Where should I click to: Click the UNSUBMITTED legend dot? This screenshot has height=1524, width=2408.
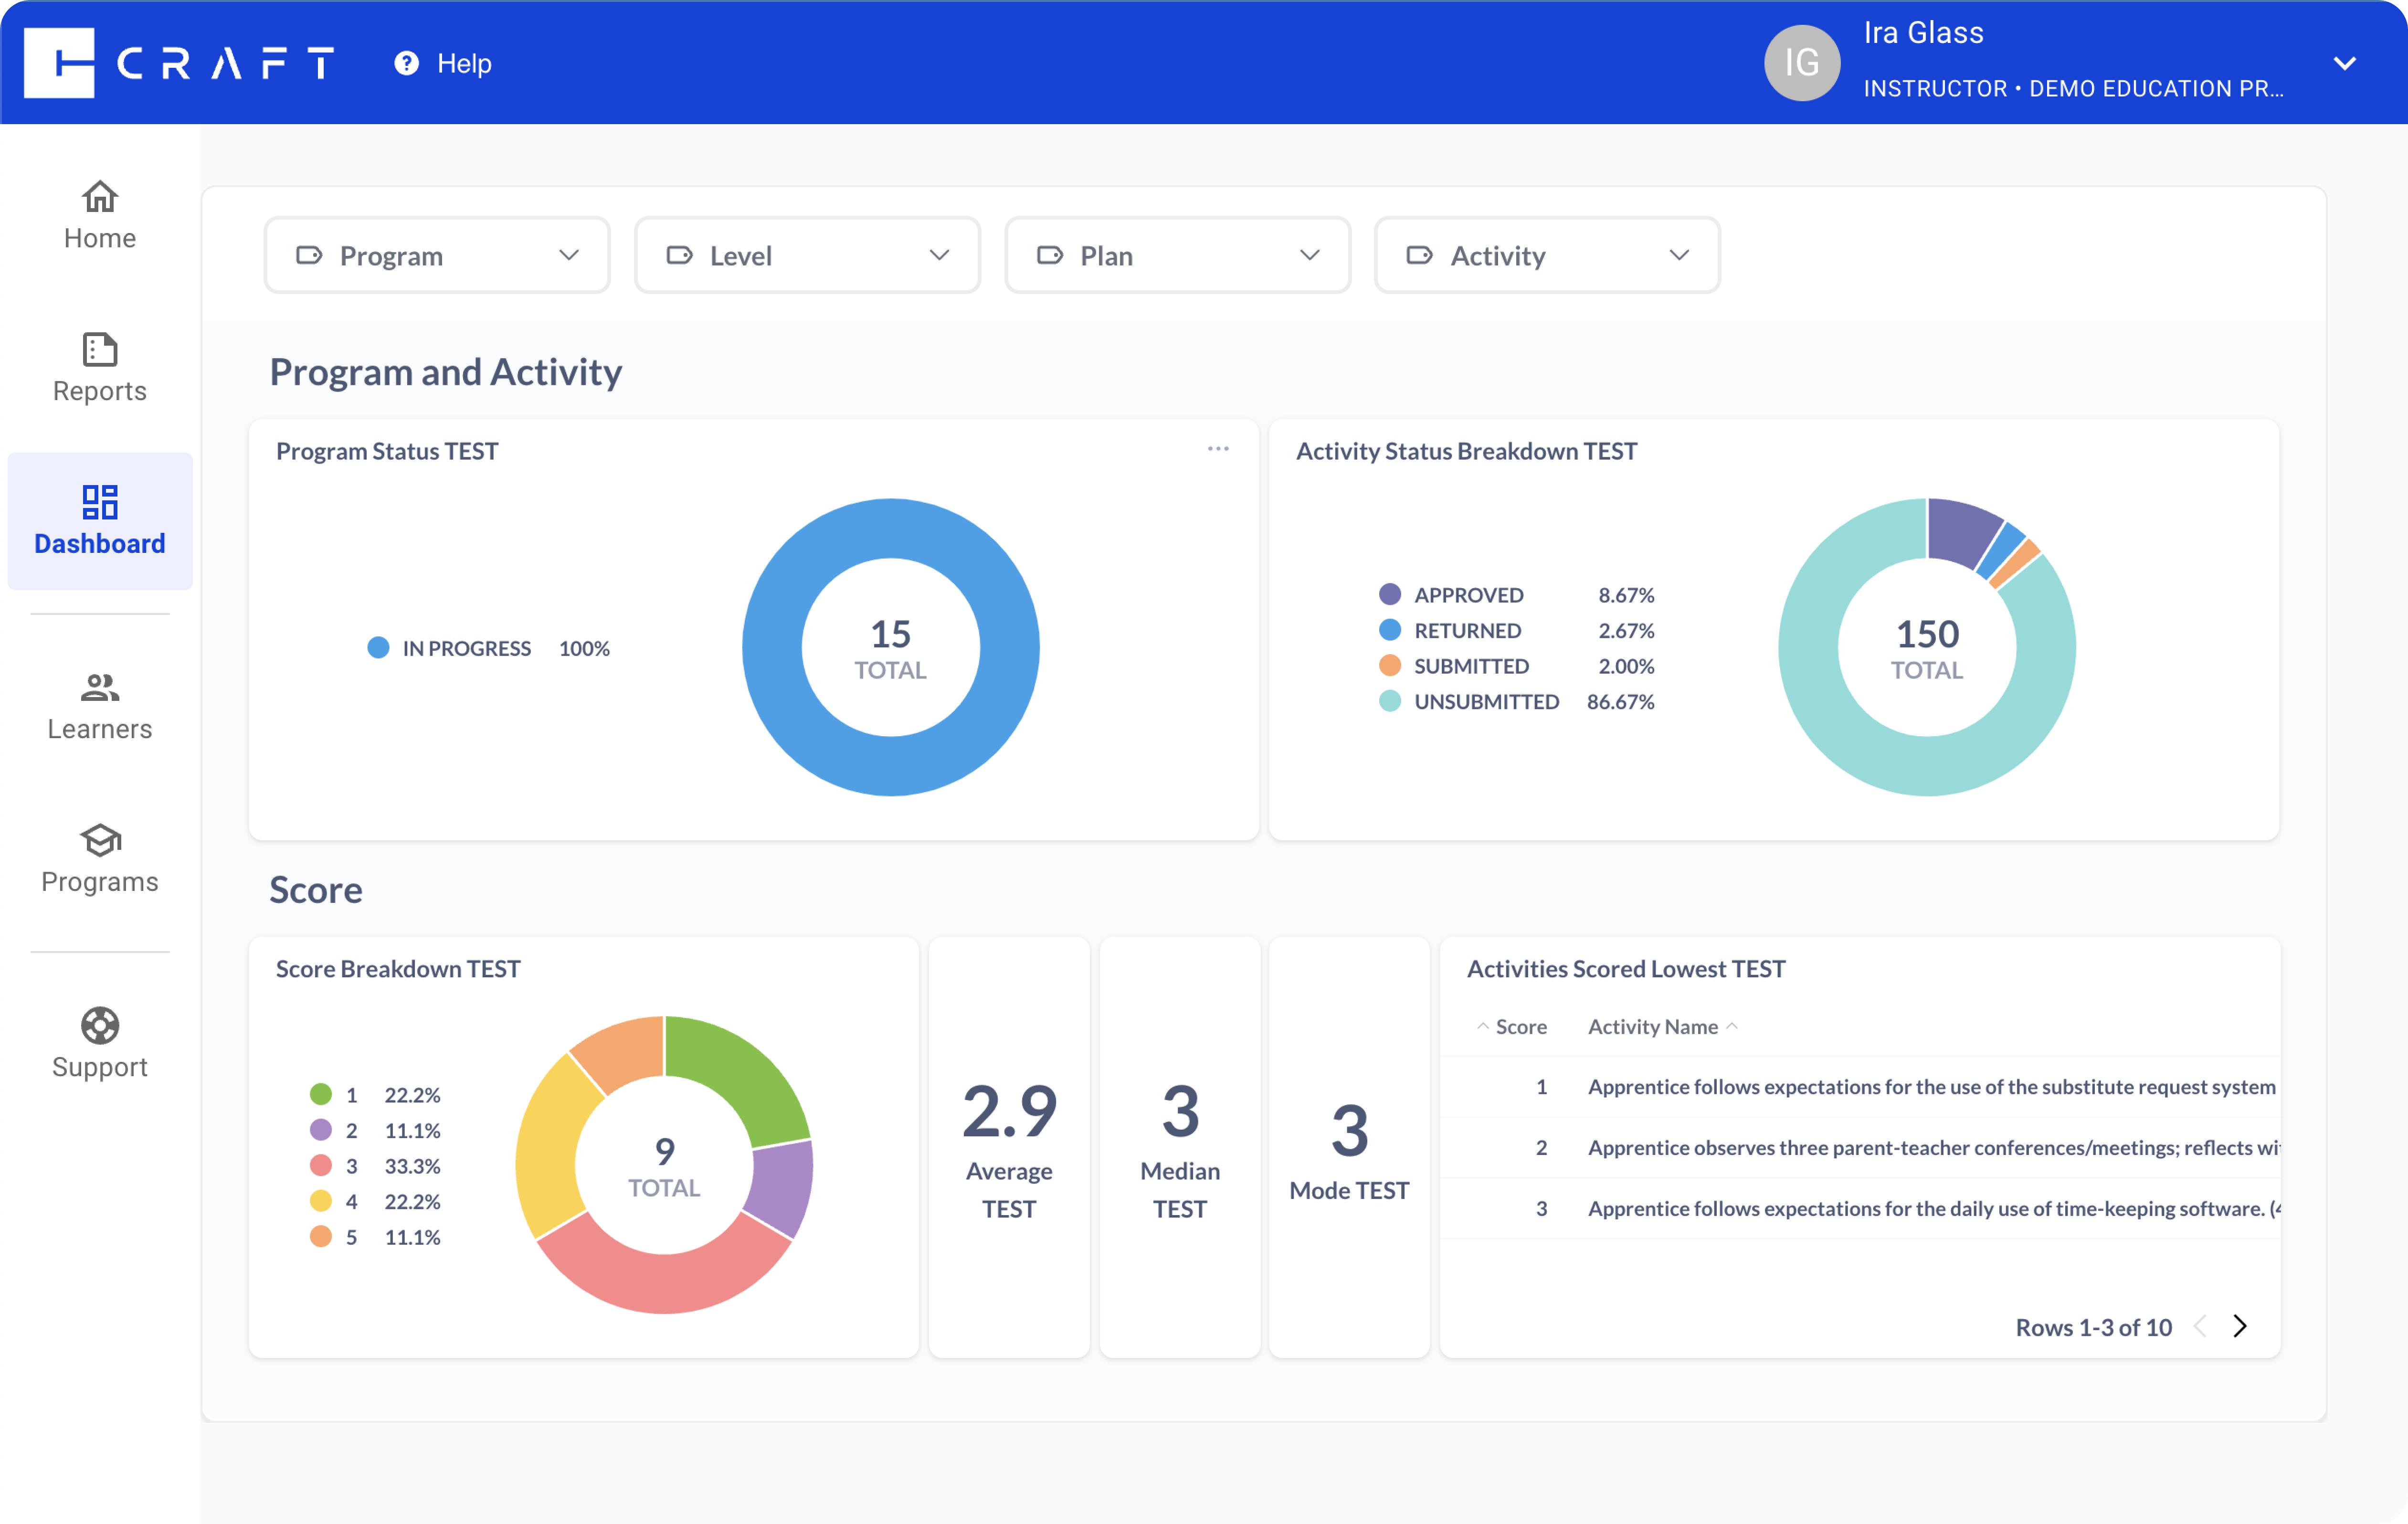(1389, 701)
